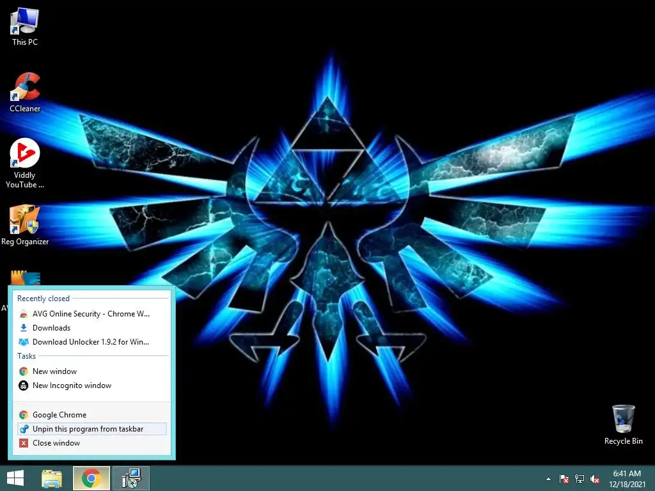
Task: Click the installer program taskbar icon
Action: pos(131,478)
